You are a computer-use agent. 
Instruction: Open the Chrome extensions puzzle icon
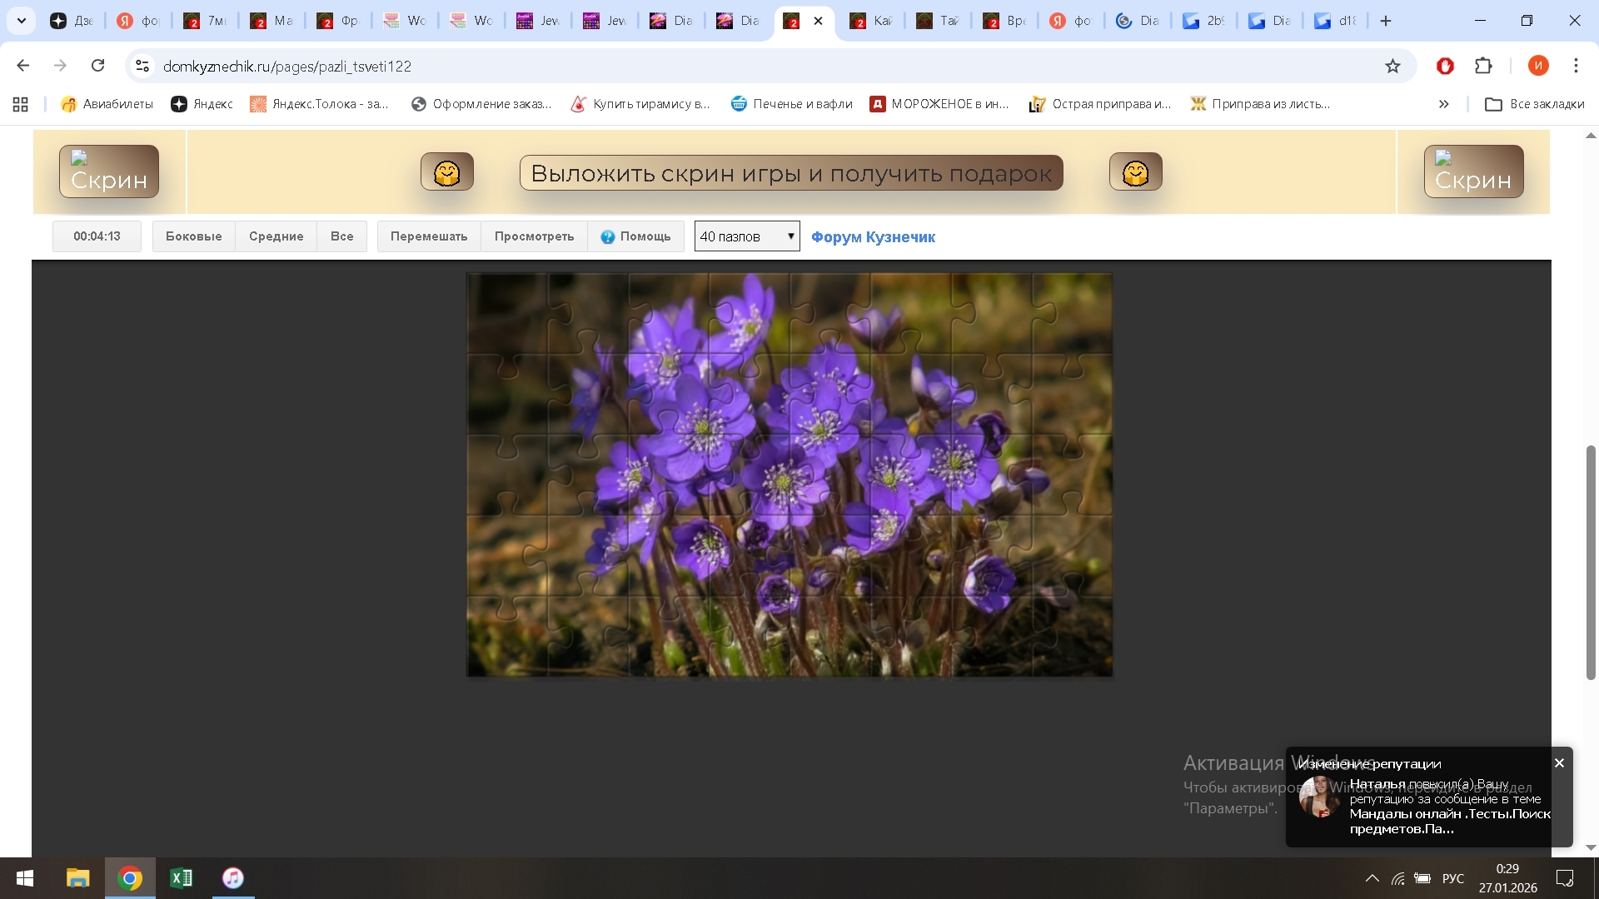tap(1483, 66)
